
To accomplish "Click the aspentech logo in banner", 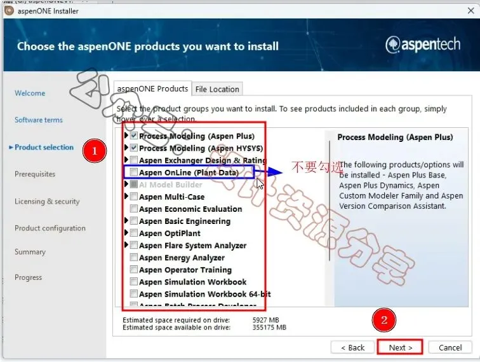I will 423,45.
